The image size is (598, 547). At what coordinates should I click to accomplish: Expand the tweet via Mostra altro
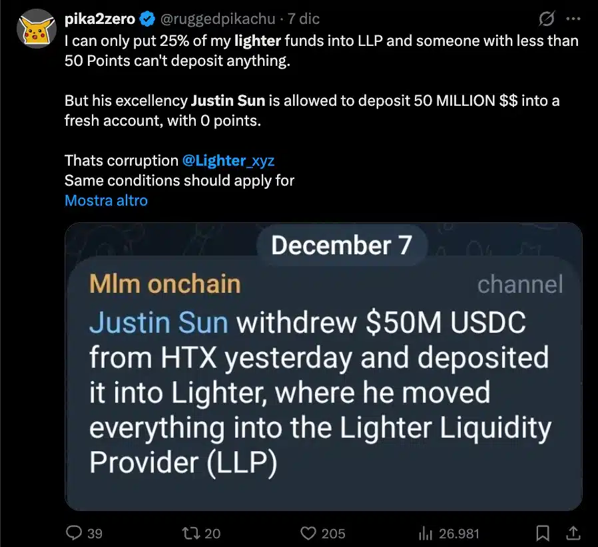(x=106, y=200)
